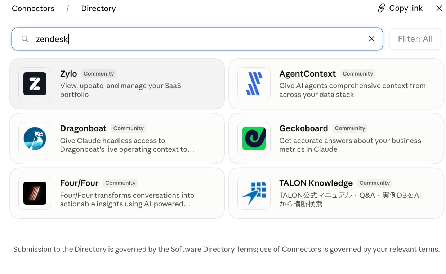Click the Zylo connector title
The width and height of the screenshot is (446, 274).
pyautogui.click(x=68, y=74)
